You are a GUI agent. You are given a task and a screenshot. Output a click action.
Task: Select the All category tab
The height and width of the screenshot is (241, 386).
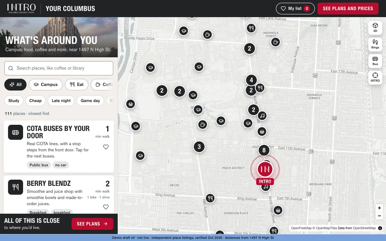pyautogui.click(x=15, y=85)
